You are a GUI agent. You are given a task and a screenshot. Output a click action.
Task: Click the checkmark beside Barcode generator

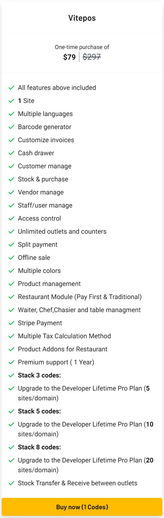click(11, 127)
